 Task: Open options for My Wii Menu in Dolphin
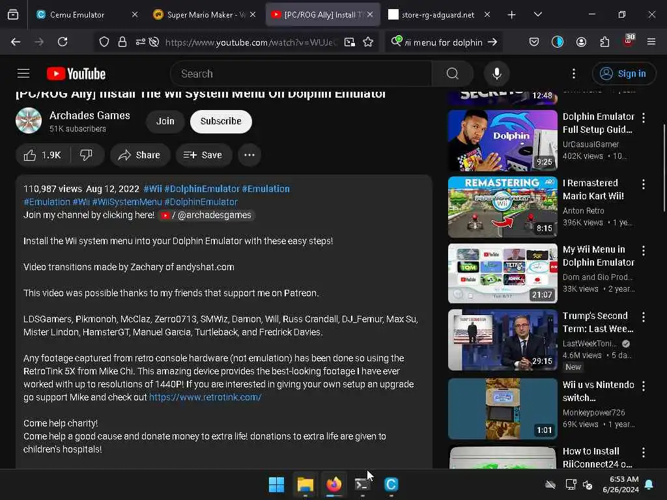click(644, 251)
